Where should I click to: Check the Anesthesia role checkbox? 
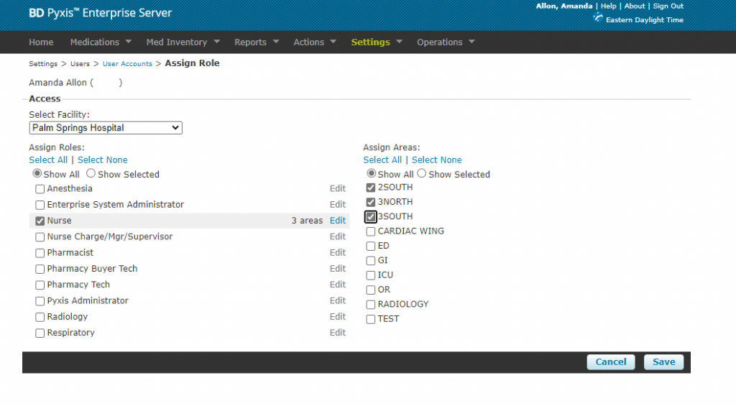(x=40, y=189)
